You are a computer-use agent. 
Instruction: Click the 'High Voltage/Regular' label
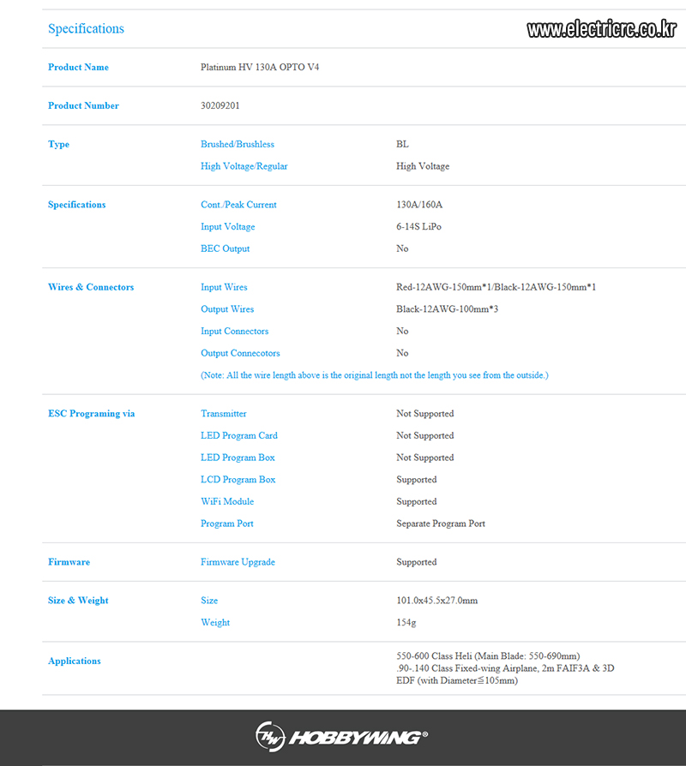point(244,166)
